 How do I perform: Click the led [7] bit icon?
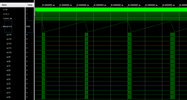pos(7,66)
